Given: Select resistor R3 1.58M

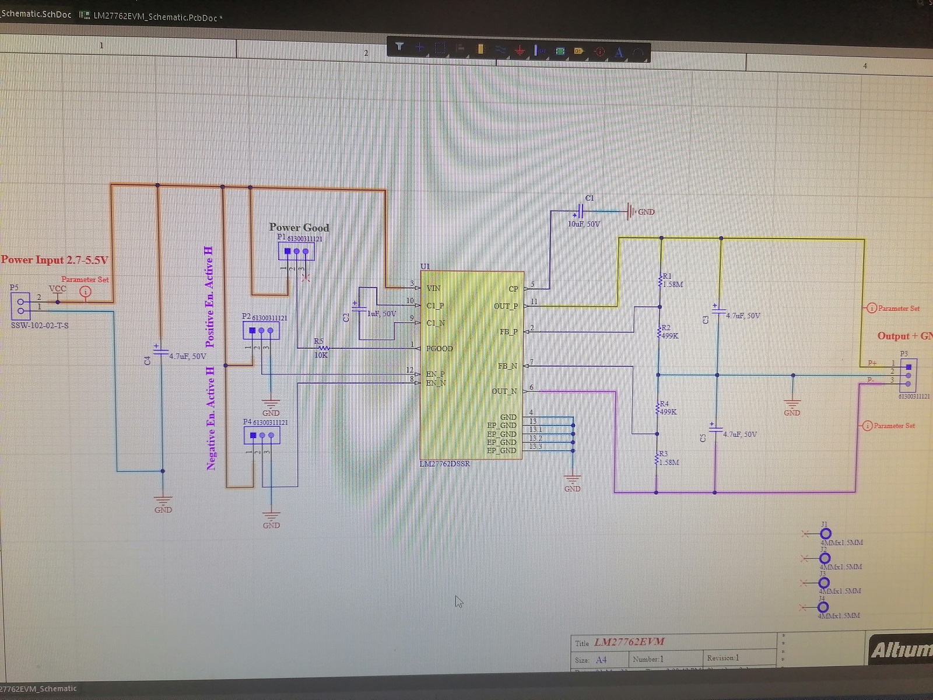Looking at the screenshot, I should [657, 458].
